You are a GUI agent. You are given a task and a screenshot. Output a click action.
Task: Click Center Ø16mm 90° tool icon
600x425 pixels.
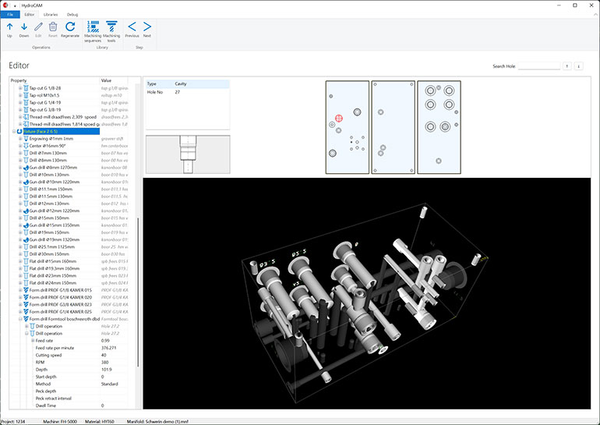pyautogui.click(x=26, y=146)
